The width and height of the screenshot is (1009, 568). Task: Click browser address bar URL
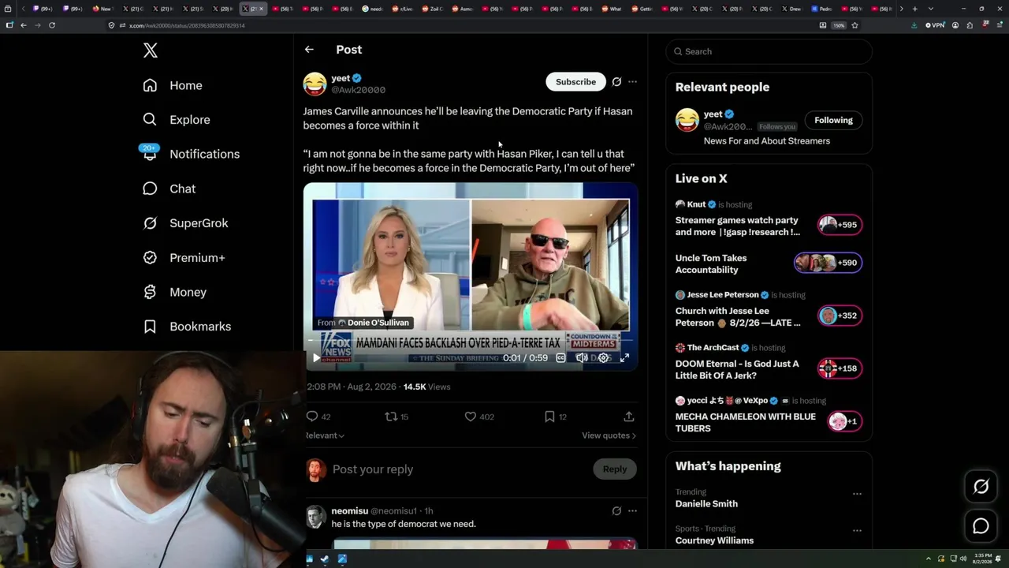tap(187, 25)
